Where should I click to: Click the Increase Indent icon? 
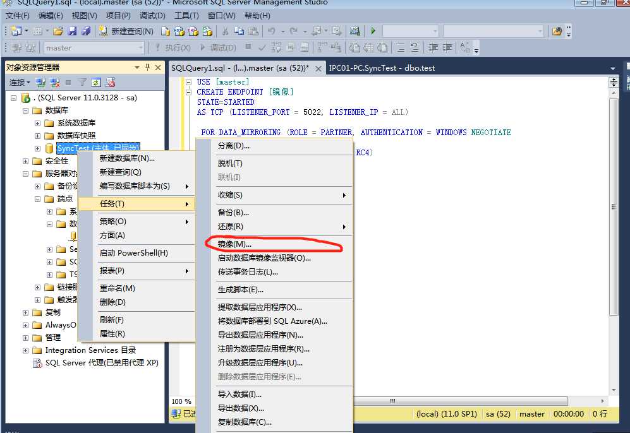447,48
